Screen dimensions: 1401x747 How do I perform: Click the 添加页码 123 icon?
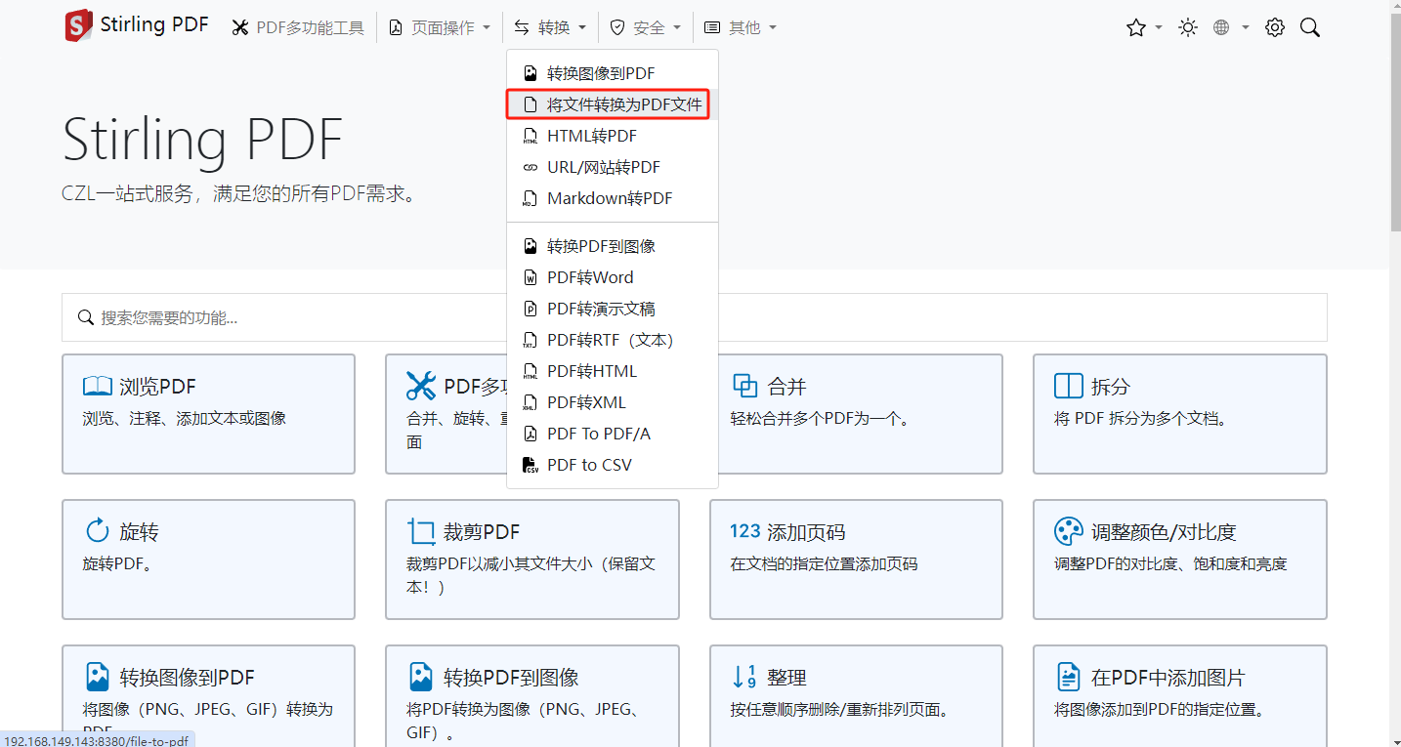coord(745,531)
